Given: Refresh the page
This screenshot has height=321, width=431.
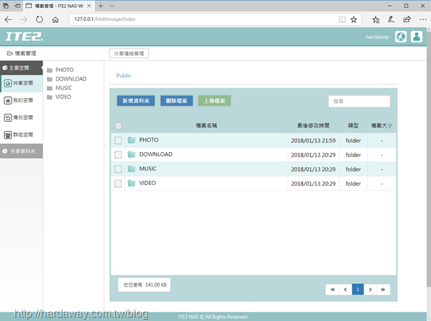Looking at the screenshot, I should pyautogui.click(x=40, y=20).
